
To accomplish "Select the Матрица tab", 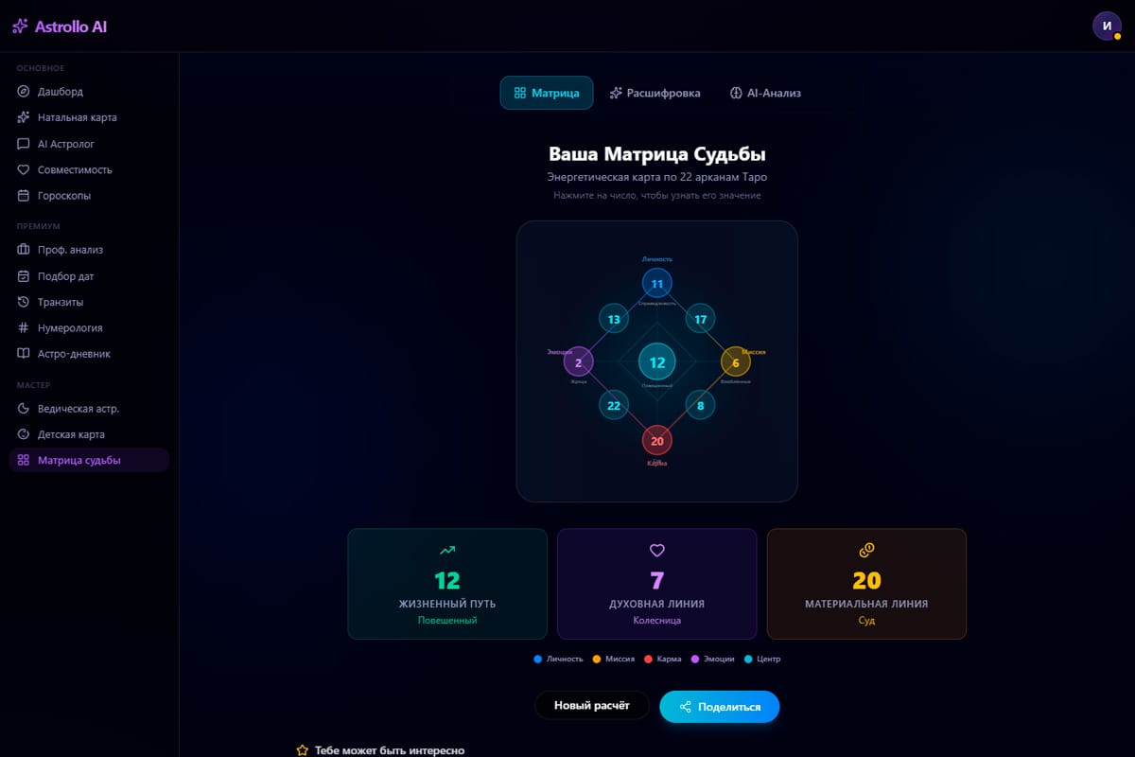I will tap(546, 93).
